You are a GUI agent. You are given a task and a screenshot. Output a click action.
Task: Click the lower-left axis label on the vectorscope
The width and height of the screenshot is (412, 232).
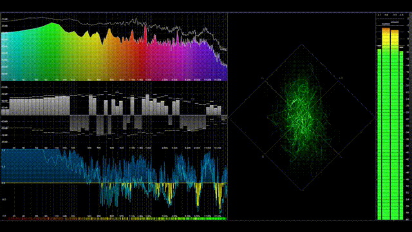(262, 157)
